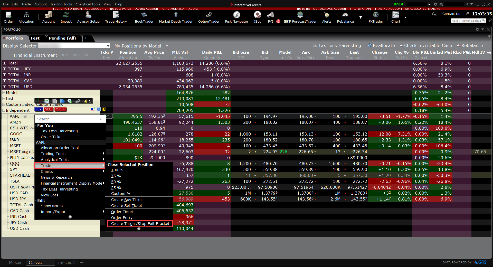493x267 pixels.
Task: Click the lock application padlock icon
Action: coord(468,14)
